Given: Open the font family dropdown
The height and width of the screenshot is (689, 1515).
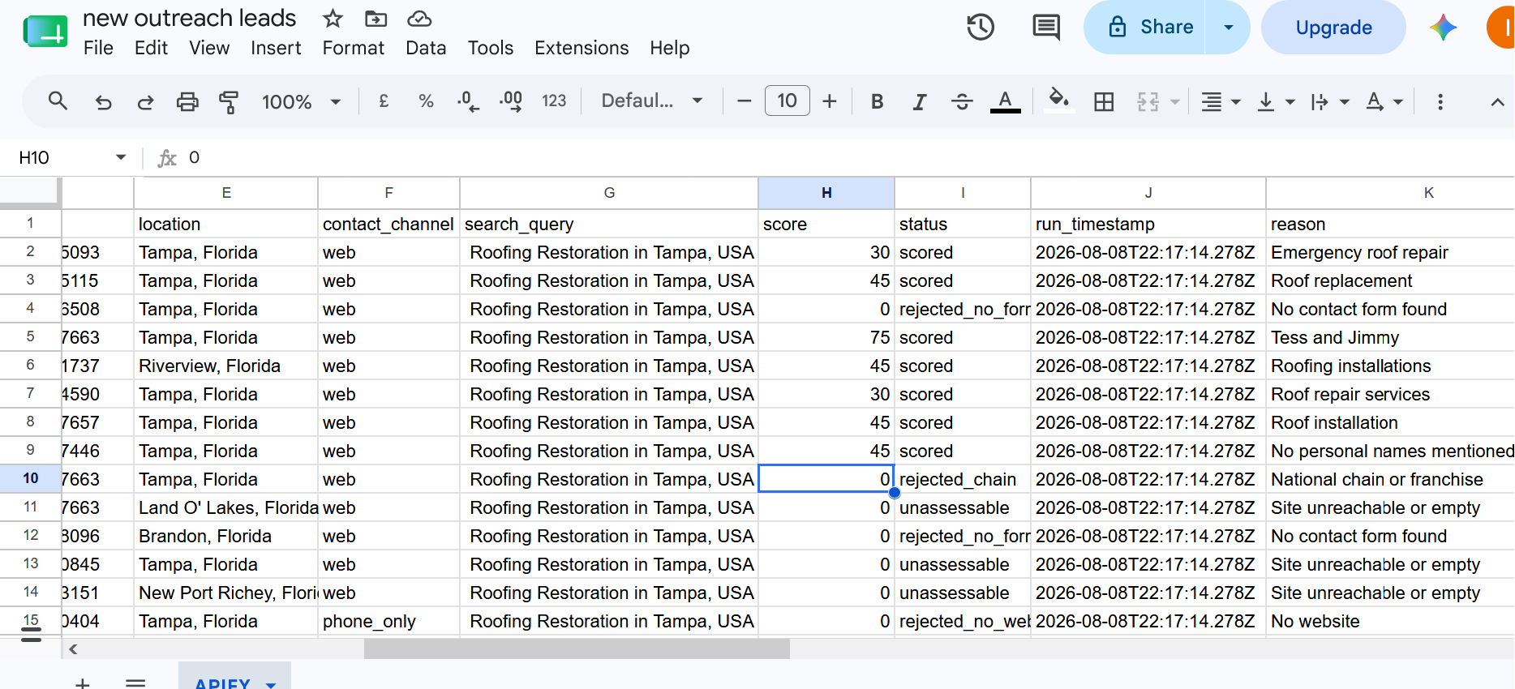Looking at the screenshot, I should click(x=651, y=101).
